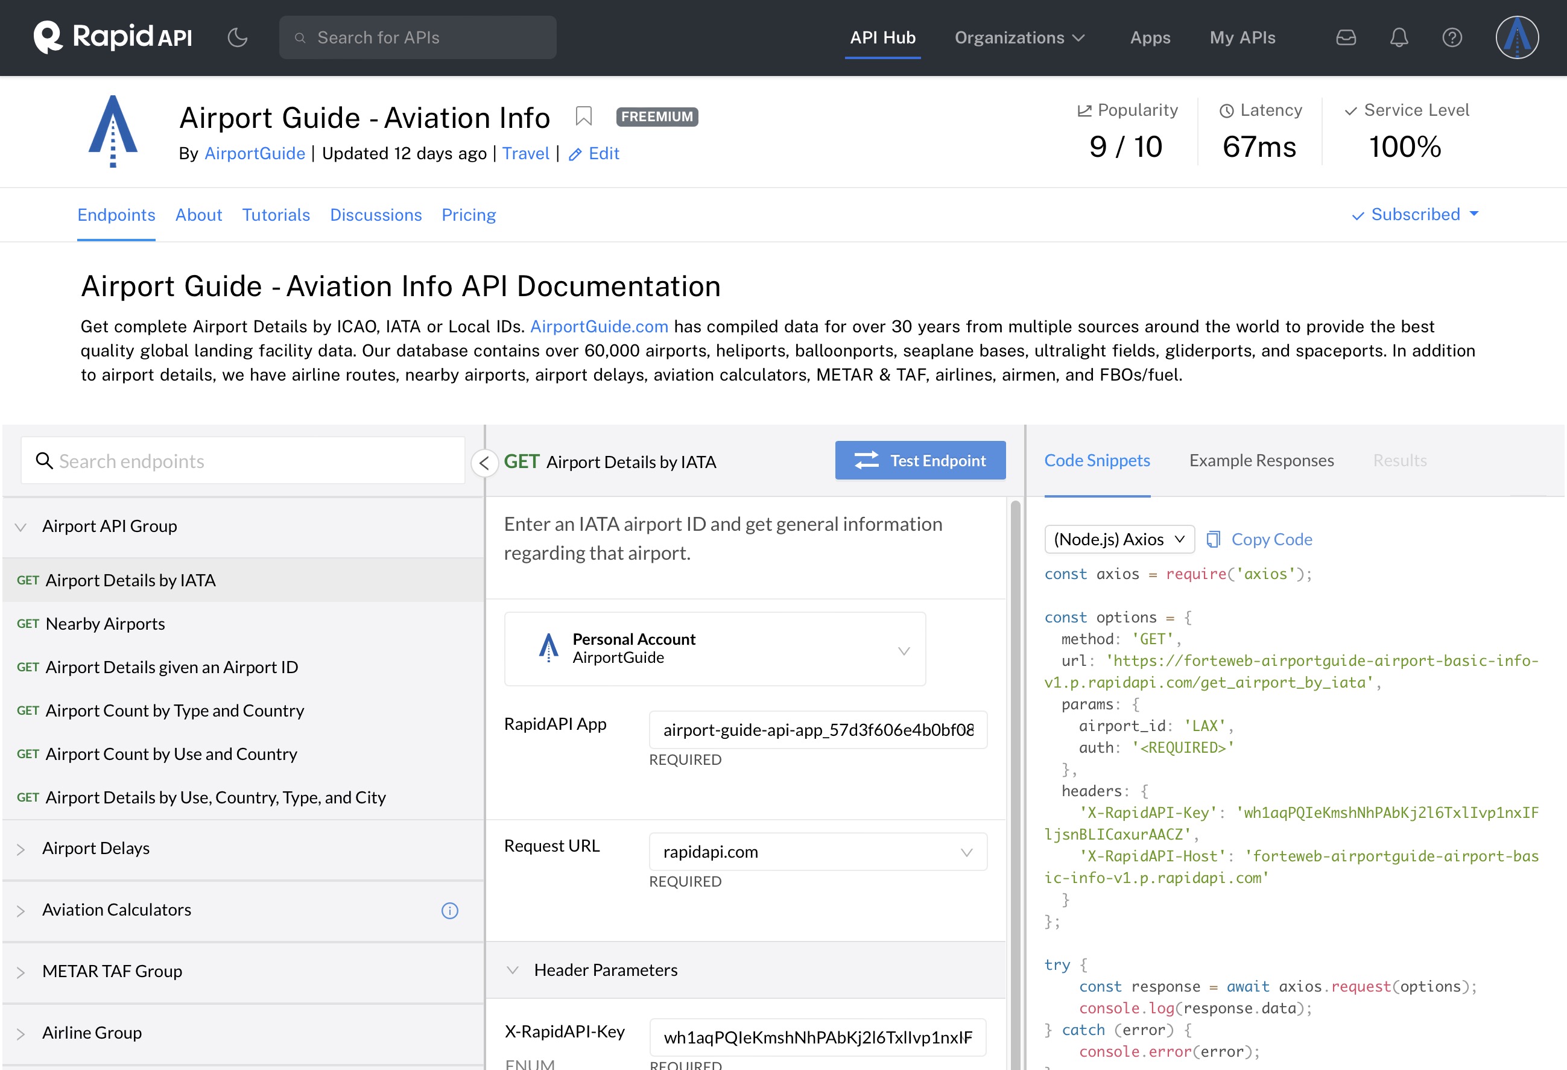Toggle dark mode moon icon
Viewport: 1567px width, 1070px height.
tap(238, 38)
